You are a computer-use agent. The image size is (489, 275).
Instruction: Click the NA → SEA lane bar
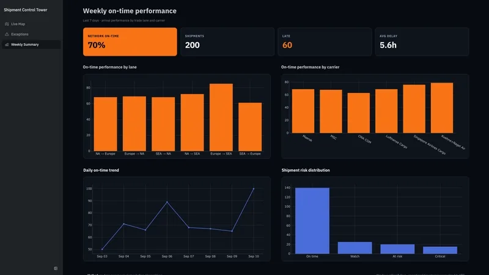click(192, 123)
